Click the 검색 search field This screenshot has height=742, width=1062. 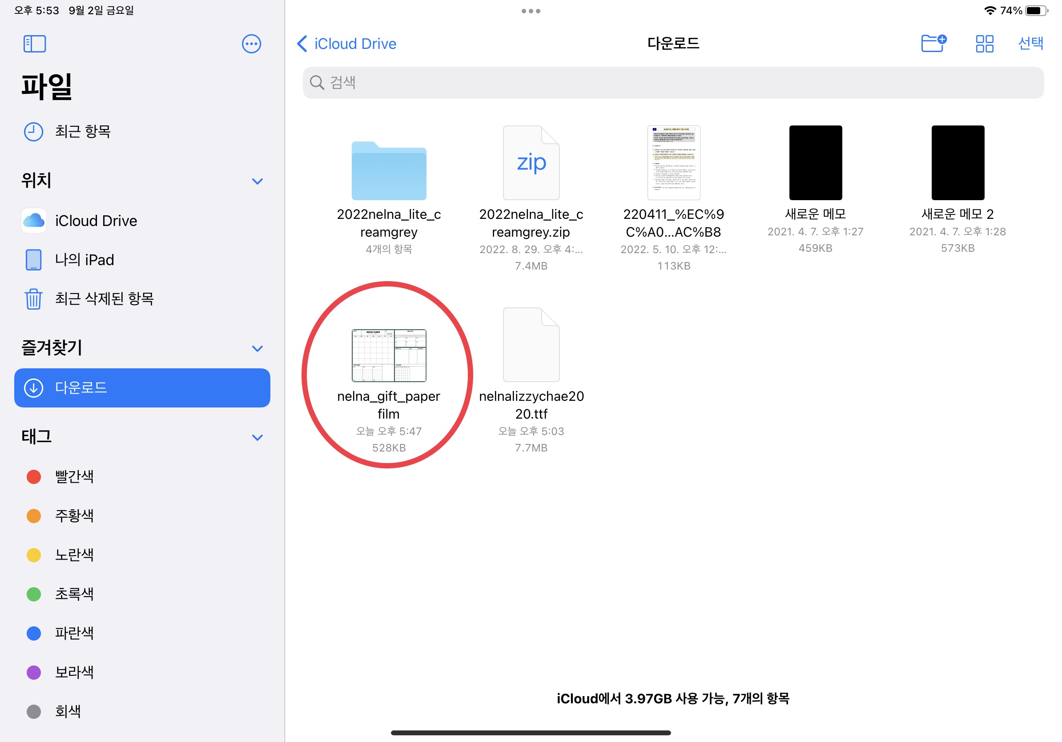pyautogui.click(x=673, y=82)
